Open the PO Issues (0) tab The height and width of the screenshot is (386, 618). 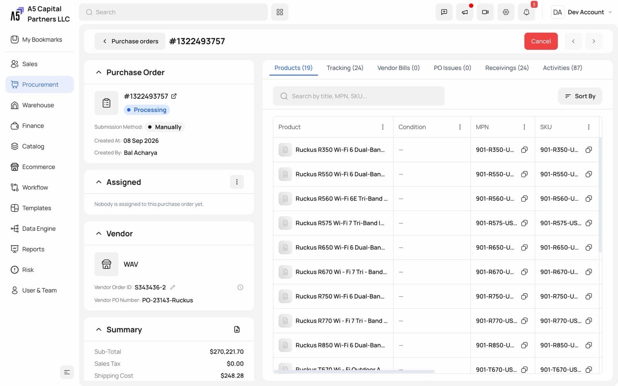click(x=452, y=68)
